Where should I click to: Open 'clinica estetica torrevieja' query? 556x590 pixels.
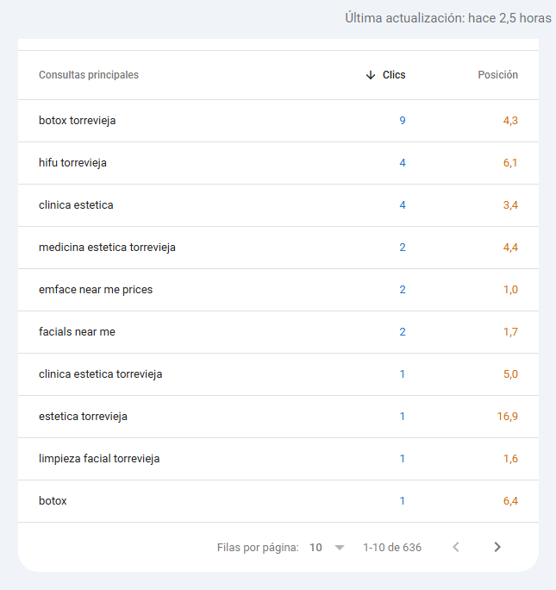click(x=100, y=374)
